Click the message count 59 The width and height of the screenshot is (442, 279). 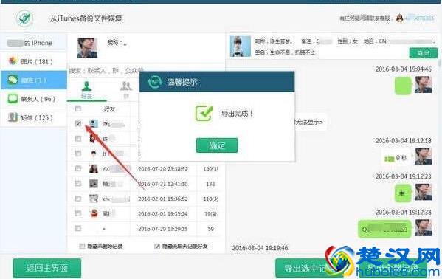click(x=211, y=229)
